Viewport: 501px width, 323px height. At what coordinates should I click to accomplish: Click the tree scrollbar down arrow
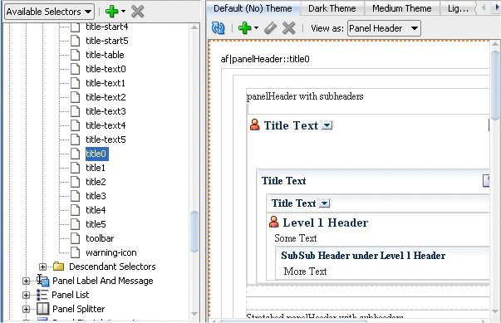point(194,314)
